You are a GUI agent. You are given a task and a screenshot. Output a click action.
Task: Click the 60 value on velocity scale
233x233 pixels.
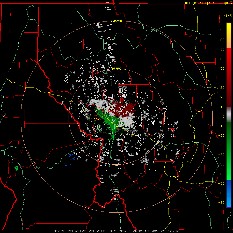(222, 59)
